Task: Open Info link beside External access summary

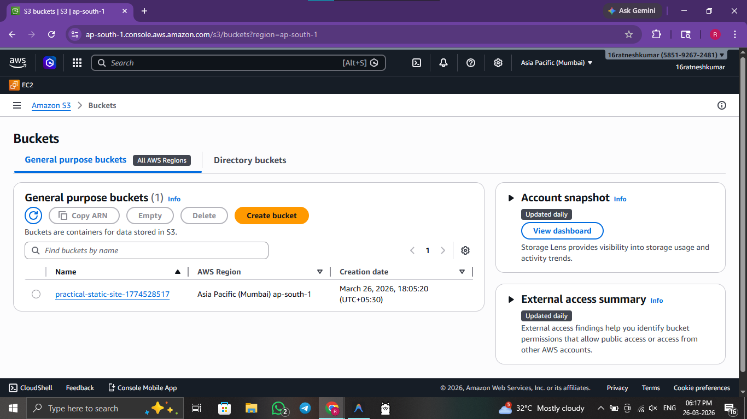Action: (657, 301)
